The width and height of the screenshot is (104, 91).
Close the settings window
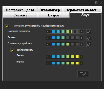(x=101, y=3)
